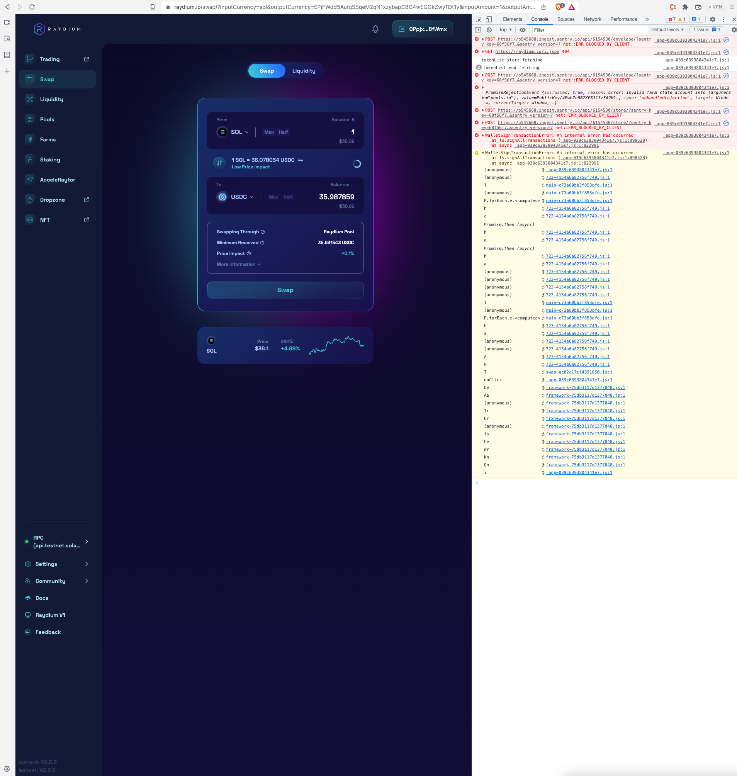Reverse the swap direction arrows
The width and height of the screenshot is (737, 776).
[219, 163]
